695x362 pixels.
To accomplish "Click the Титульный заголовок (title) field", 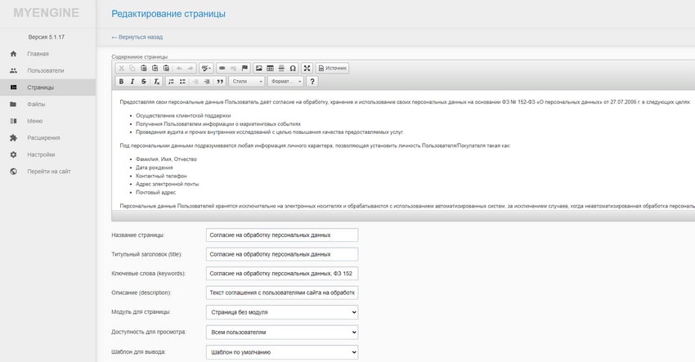I will (x=282, y=254).
